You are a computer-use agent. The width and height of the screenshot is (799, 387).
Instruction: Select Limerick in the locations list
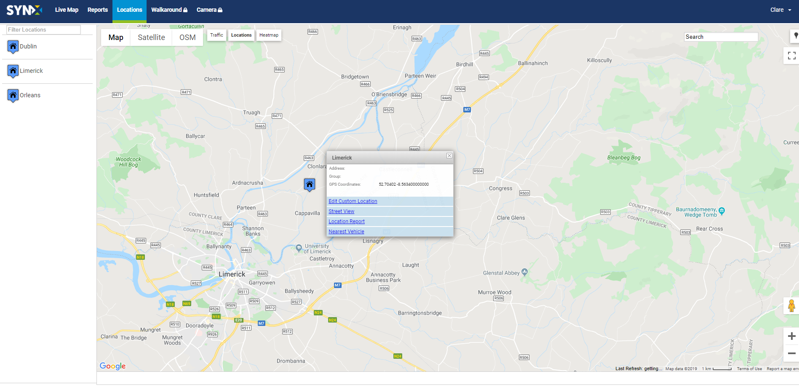[x=31, y=71]
